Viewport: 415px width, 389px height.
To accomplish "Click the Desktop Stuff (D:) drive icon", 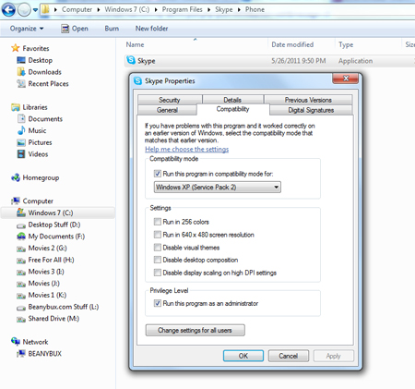I will 21,225.
